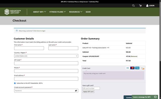161x99 pixels.
Task: Focus the Email address field
Action: tap(46, 79)
